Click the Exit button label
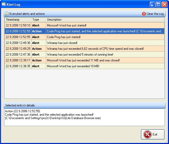 155,134
